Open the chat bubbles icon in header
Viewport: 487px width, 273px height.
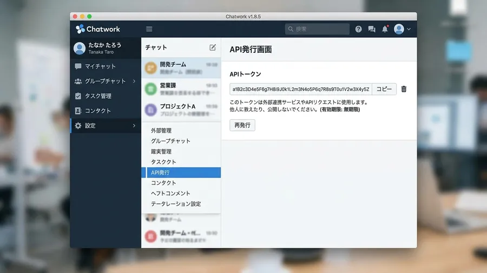372,29
